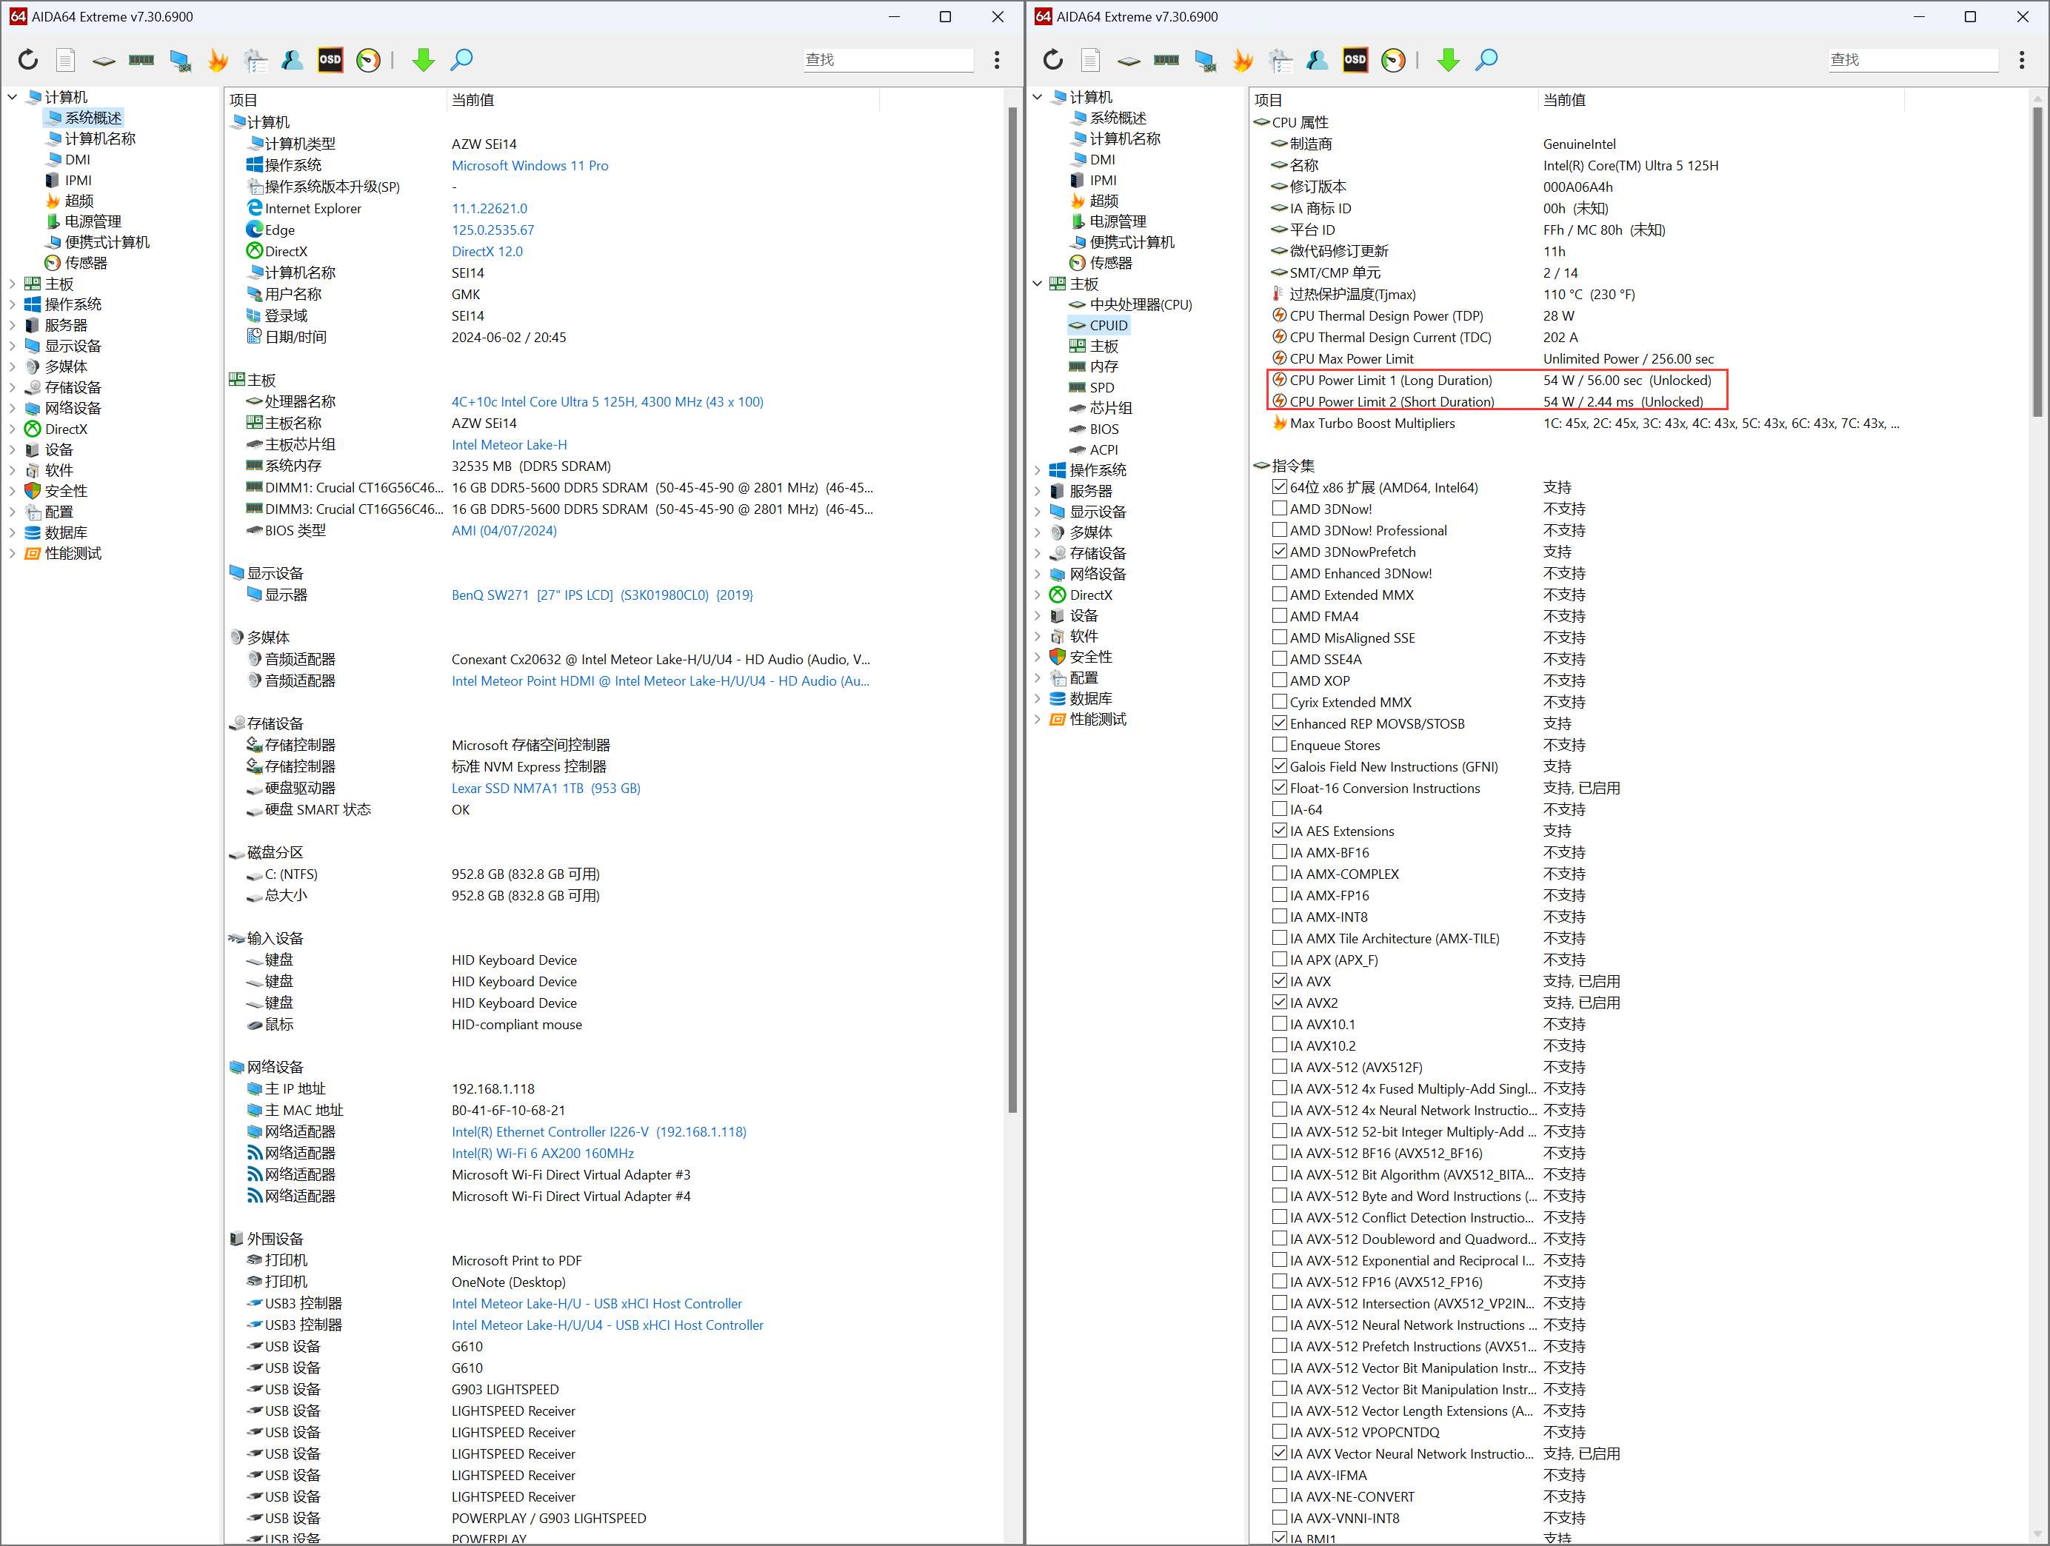Click the gauge sensor icon in right toolbar
The height and width of the screenshot is (1546, 2050).
click(1393, 60)
